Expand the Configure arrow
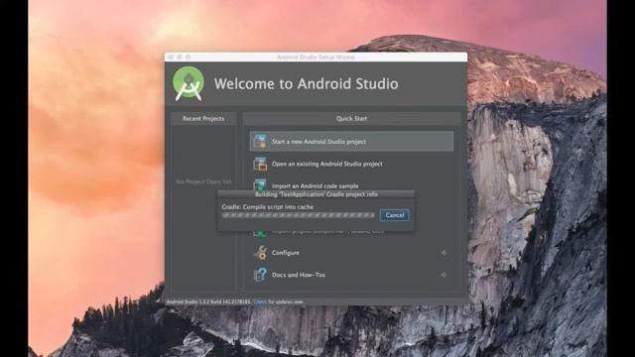This screenshot has height=357, width=635. (444, 253)
